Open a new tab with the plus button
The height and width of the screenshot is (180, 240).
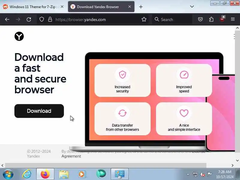pyautogui.click(x=141, y=7)
